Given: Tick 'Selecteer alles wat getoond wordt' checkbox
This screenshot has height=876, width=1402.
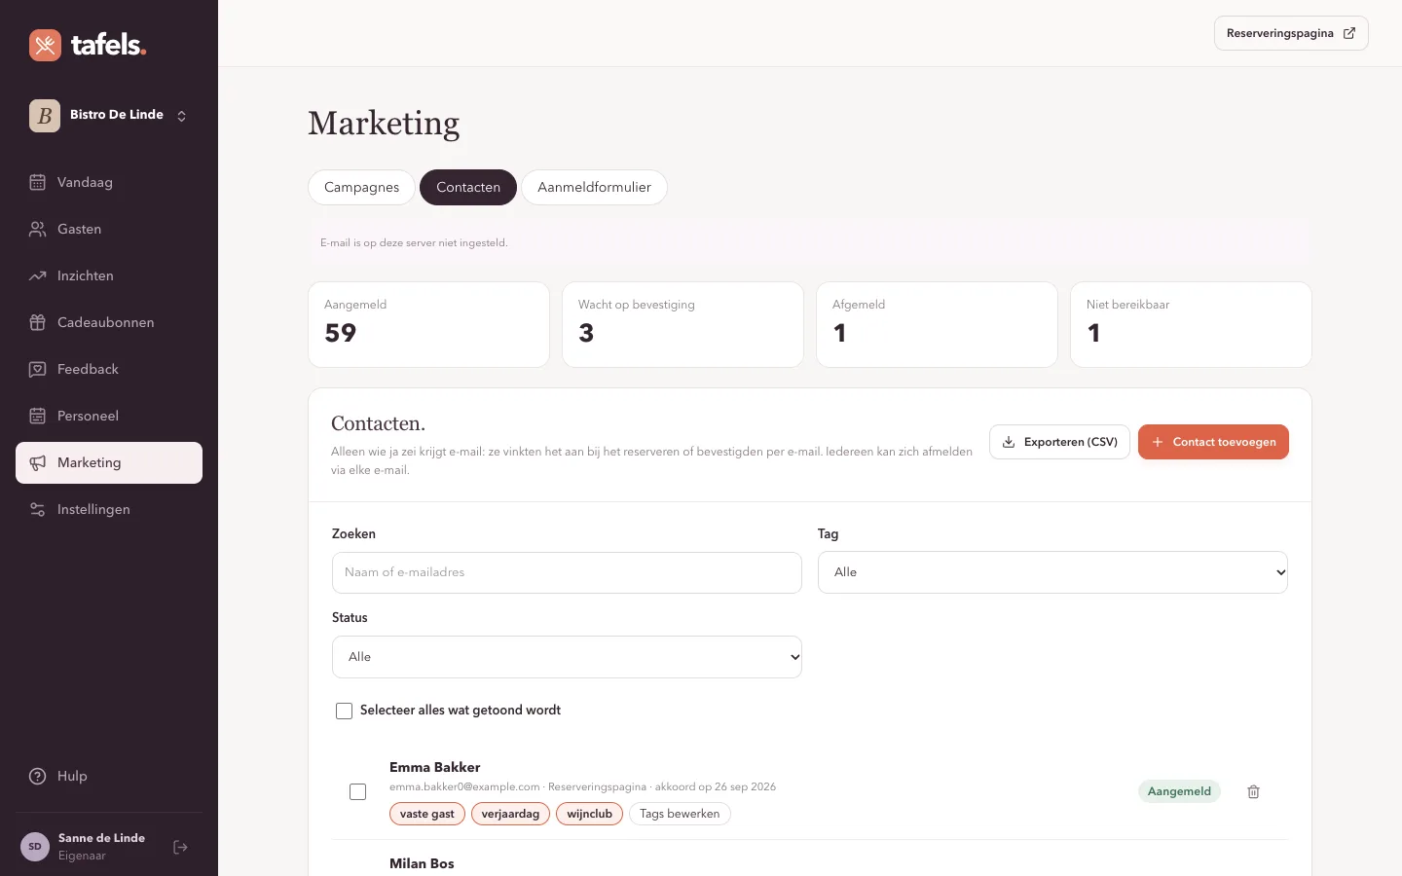Looking at the screenshot, I should click(344, 711).
